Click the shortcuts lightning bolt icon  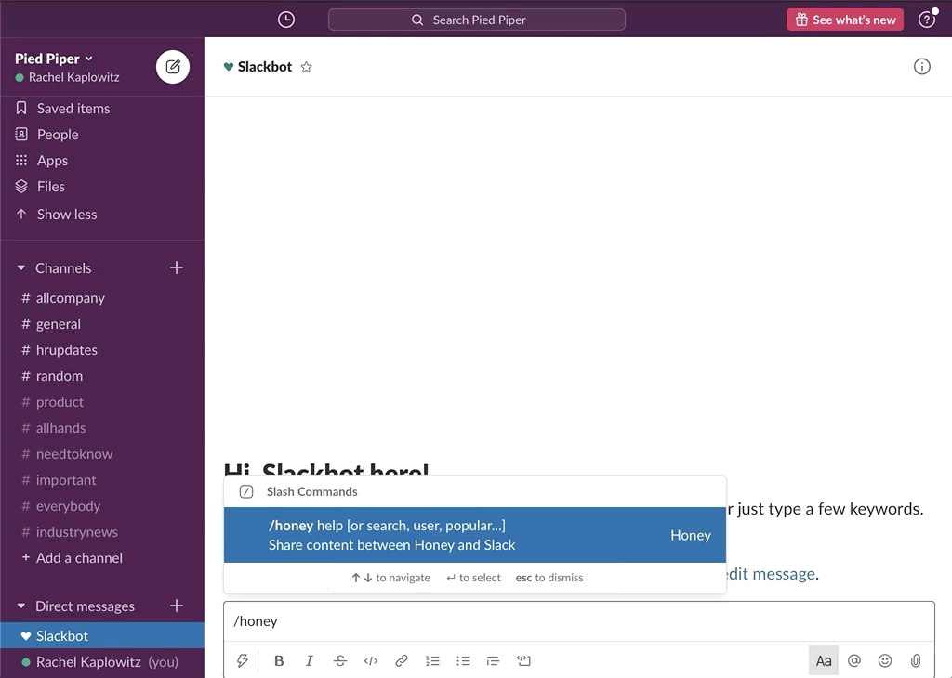click(x=243, y=660)
